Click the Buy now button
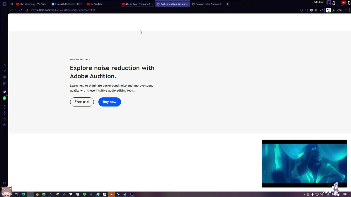 tap(110, 102)
